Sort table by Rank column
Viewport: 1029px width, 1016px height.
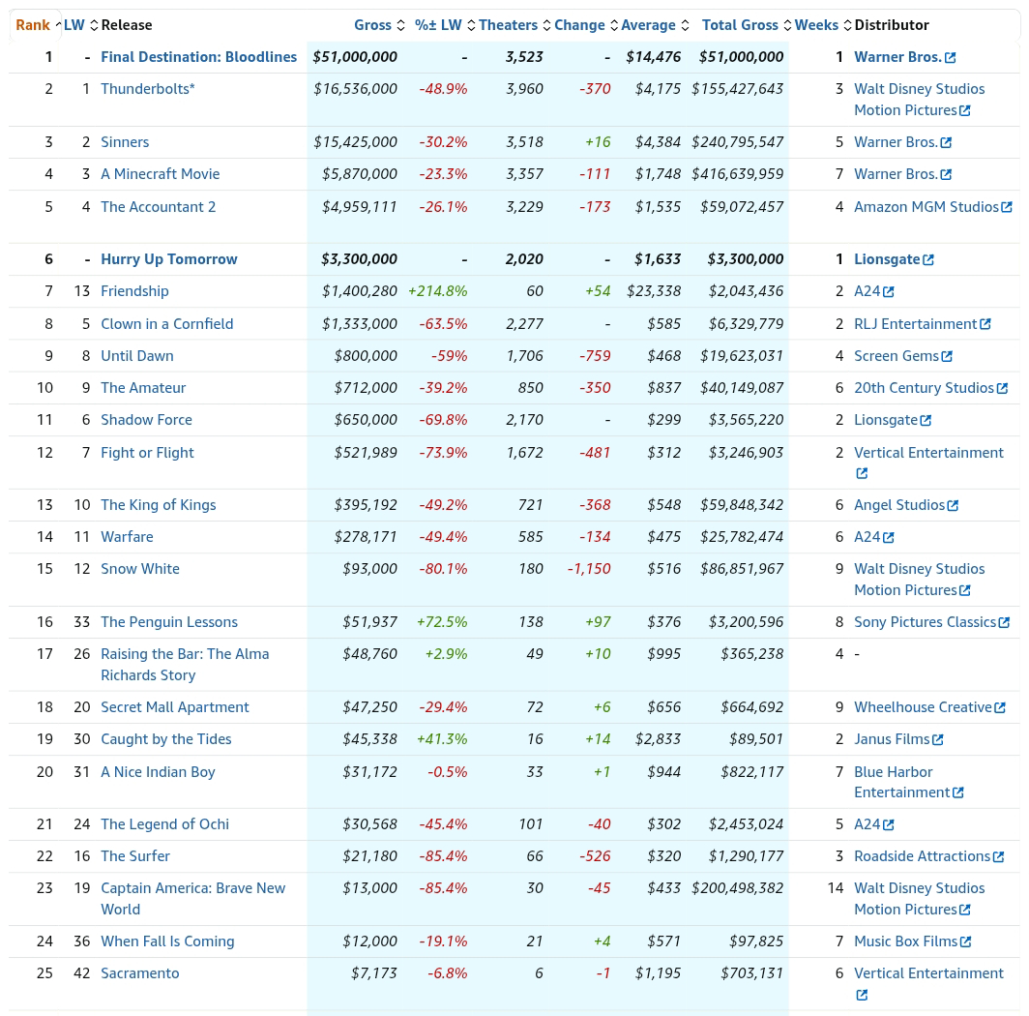(38, 25)
